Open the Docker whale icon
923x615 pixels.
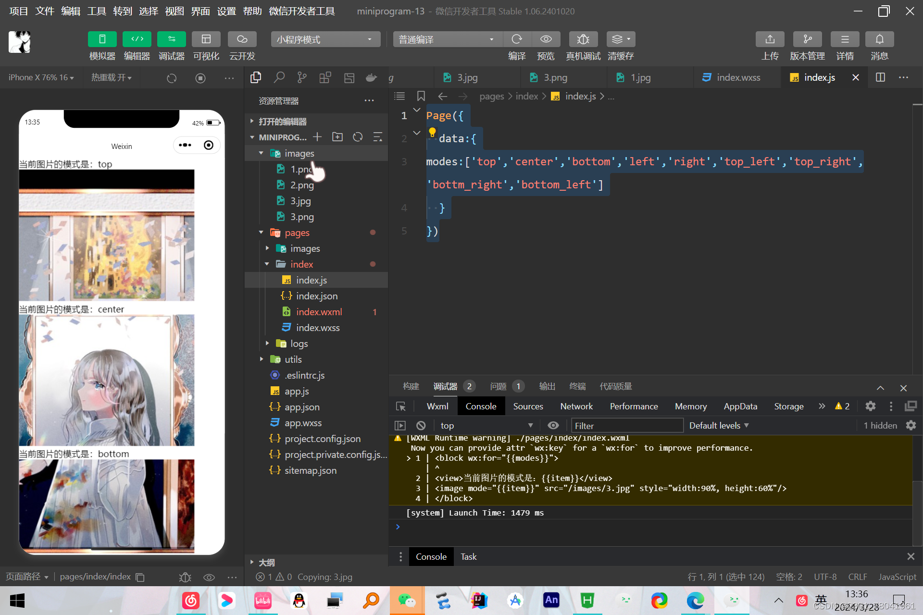[x=371, y=77]
